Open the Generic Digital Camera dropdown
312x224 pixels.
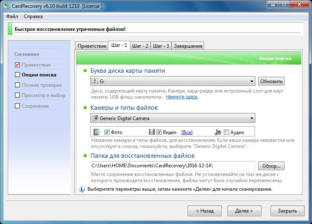click(x=173, y=118)
